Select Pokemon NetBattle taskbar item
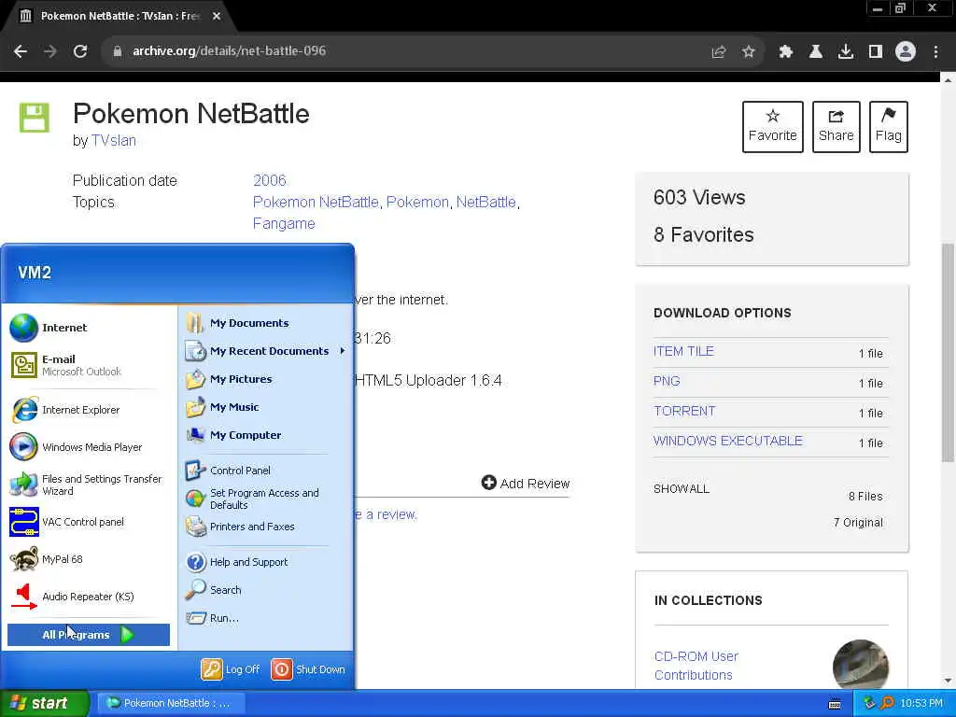This screenshot has width=956, height=717. tap(171, 703)
